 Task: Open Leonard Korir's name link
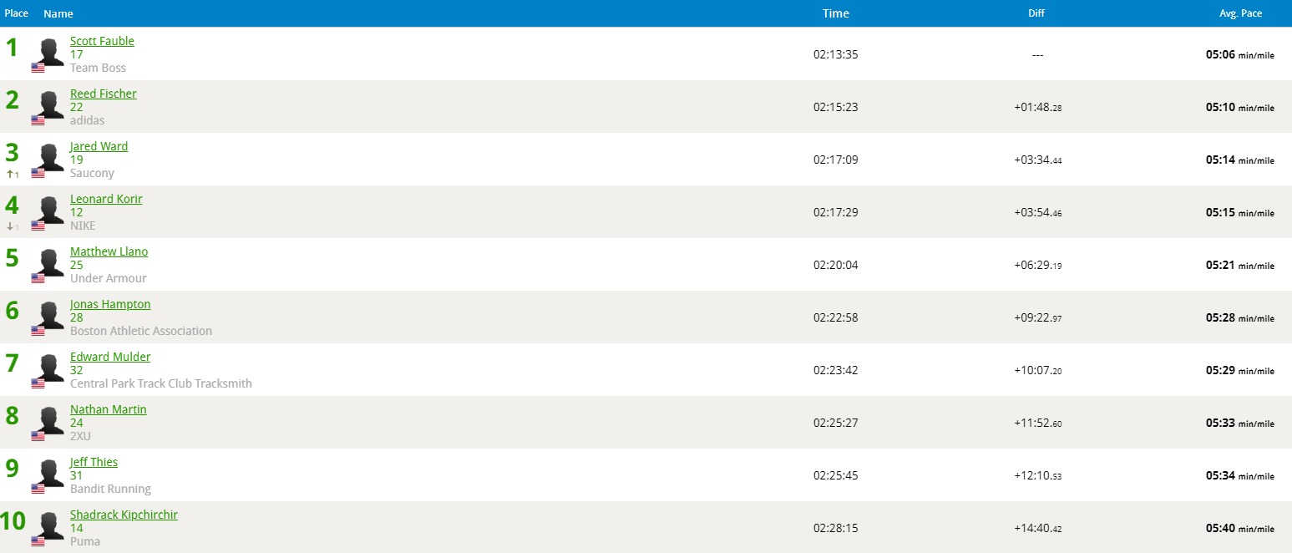click(106, 199)
